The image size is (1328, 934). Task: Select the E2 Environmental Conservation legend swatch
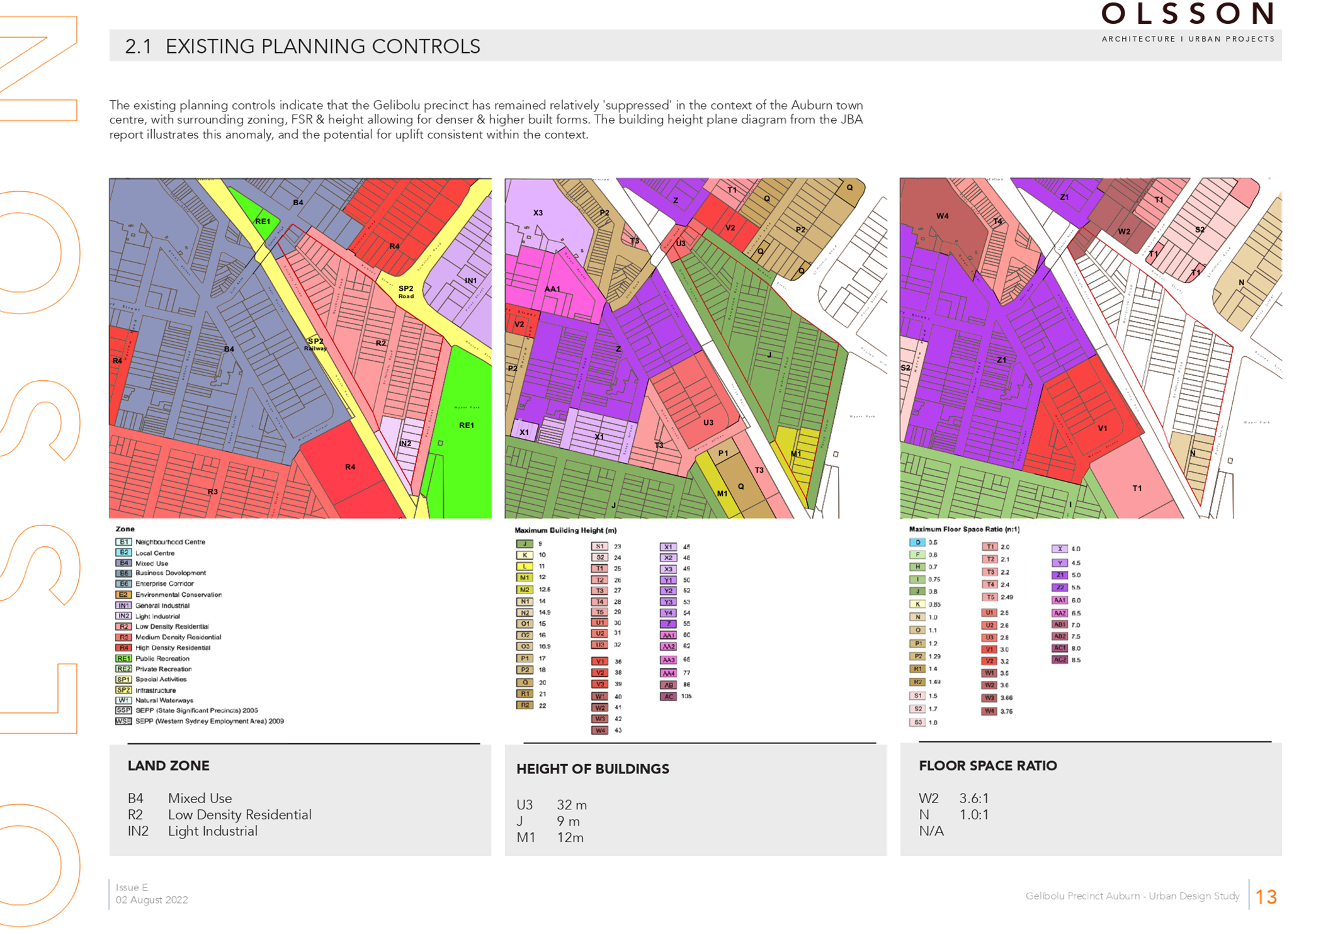pyautogui.click(x=123, y=595)
